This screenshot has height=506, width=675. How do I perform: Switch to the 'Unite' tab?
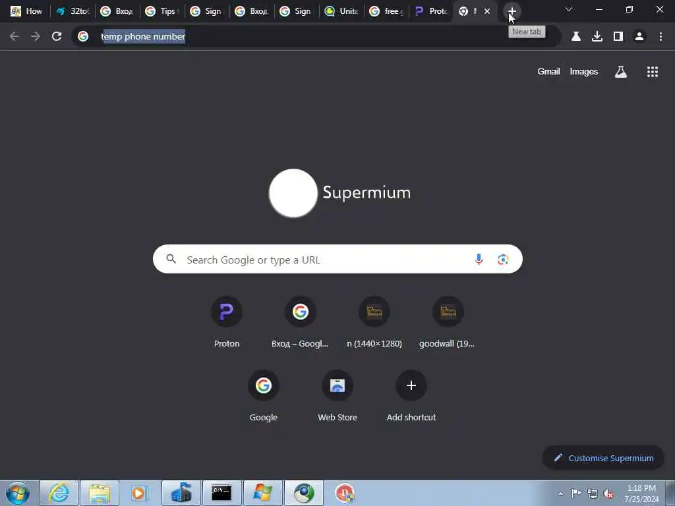[x=341, y=11]
